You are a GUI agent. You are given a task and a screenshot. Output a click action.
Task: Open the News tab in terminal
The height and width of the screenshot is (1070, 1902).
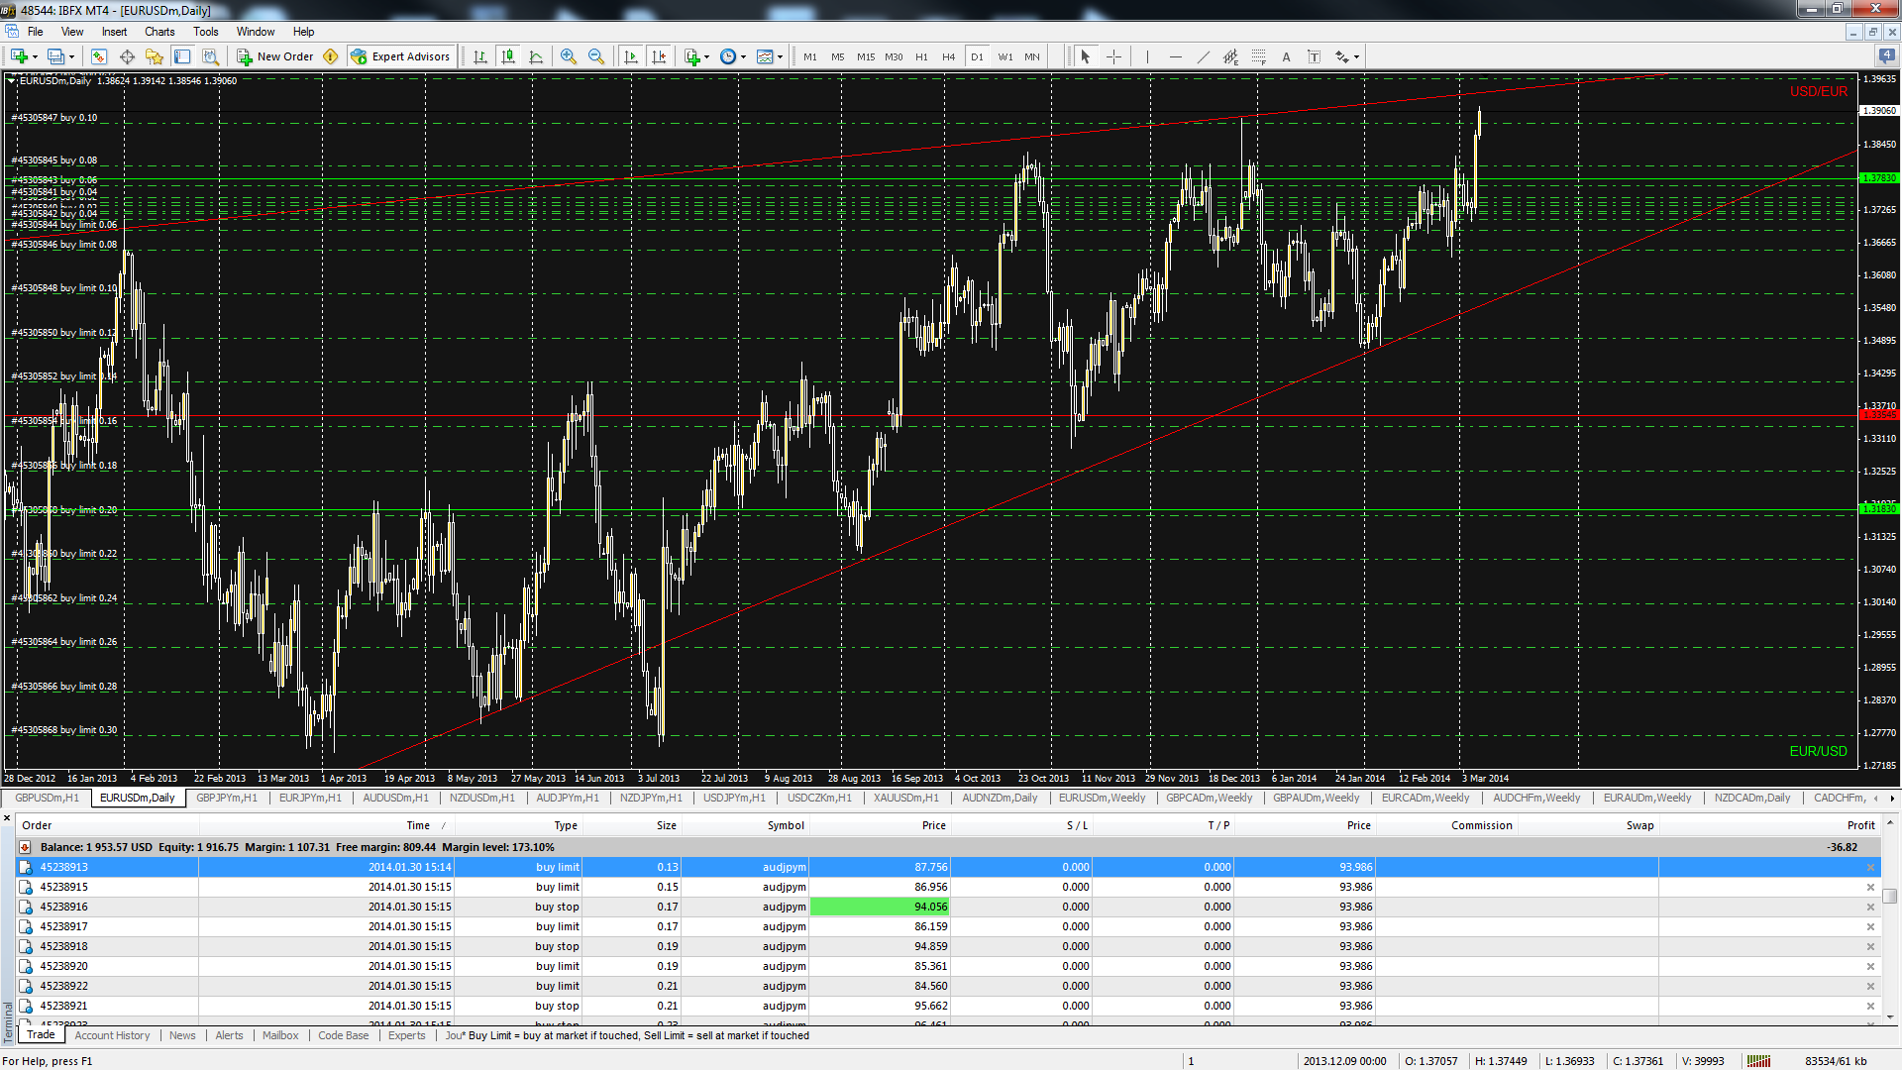(182, 1035)
